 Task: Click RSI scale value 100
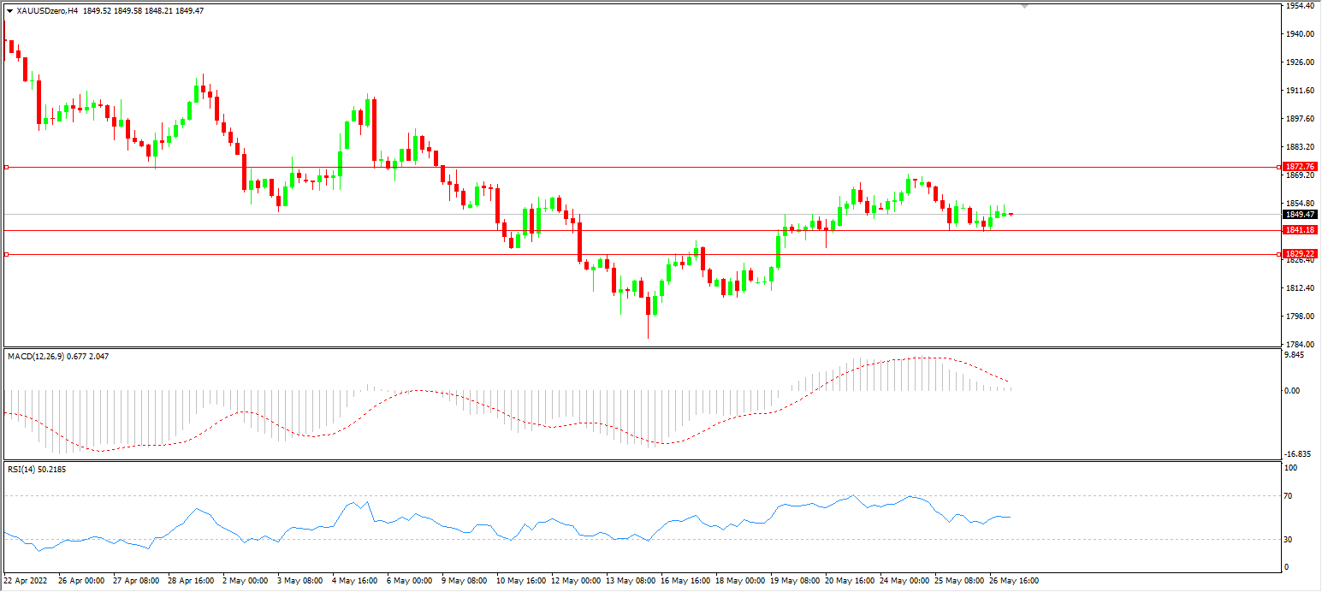point(1292,468)
